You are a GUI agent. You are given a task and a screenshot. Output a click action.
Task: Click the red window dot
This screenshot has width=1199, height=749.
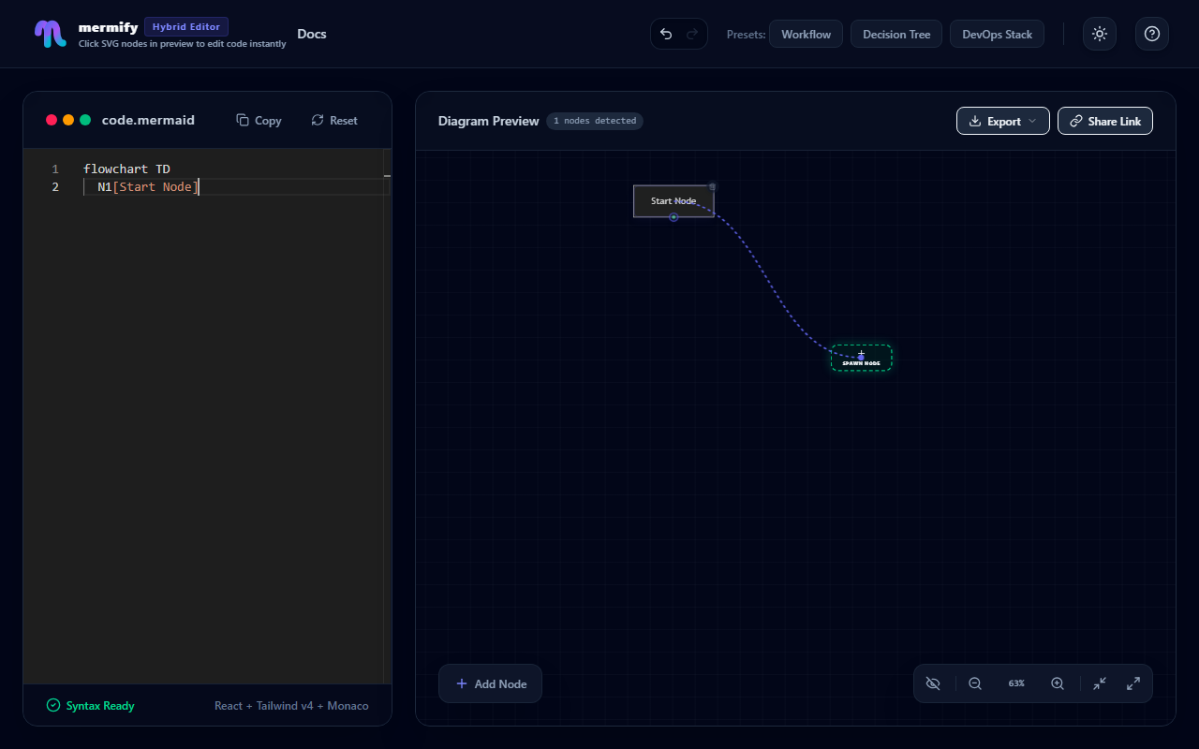point(52,120)
